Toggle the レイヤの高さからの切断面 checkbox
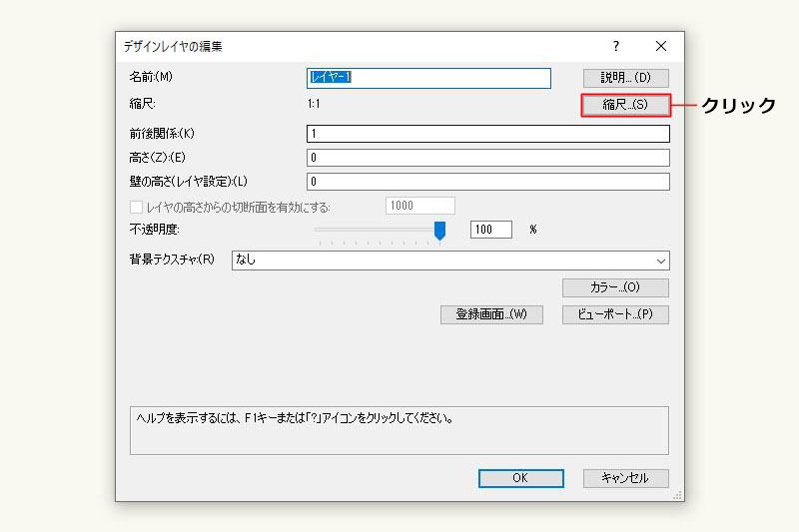Viewport: 799px width, 532px height. 136,208
